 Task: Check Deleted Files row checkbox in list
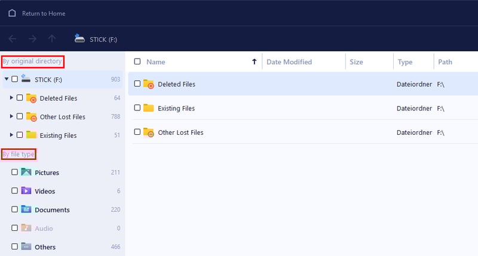(x=137, y=84)
